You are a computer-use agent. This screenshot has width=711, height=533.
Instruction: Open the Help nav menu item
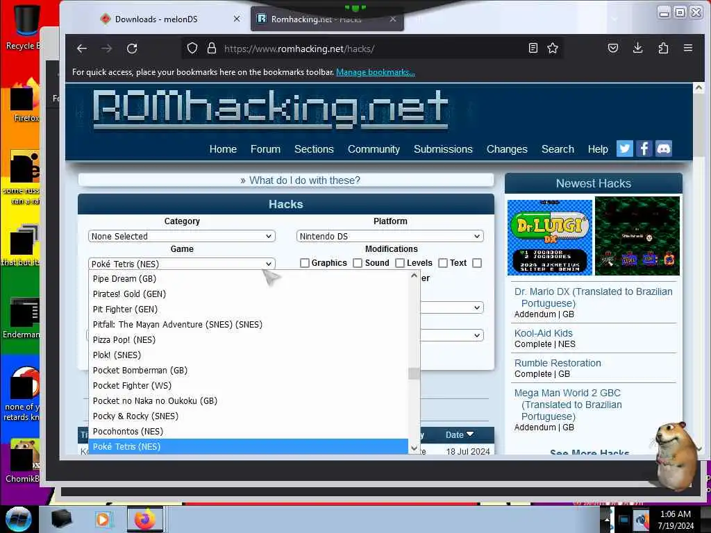click(x=598, y=149)
